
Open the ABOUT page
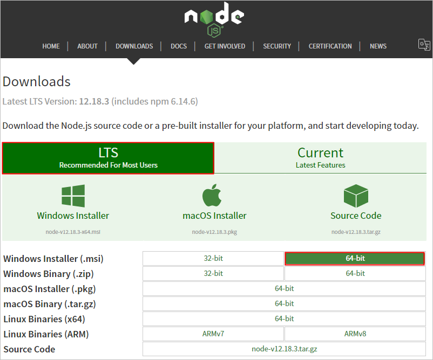[x=87, y=46]
